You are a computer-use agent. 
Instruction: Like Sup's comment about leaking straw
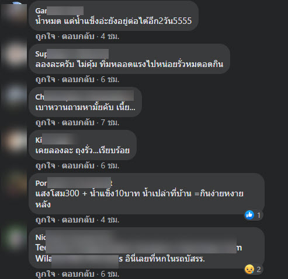tap(46, 79)
